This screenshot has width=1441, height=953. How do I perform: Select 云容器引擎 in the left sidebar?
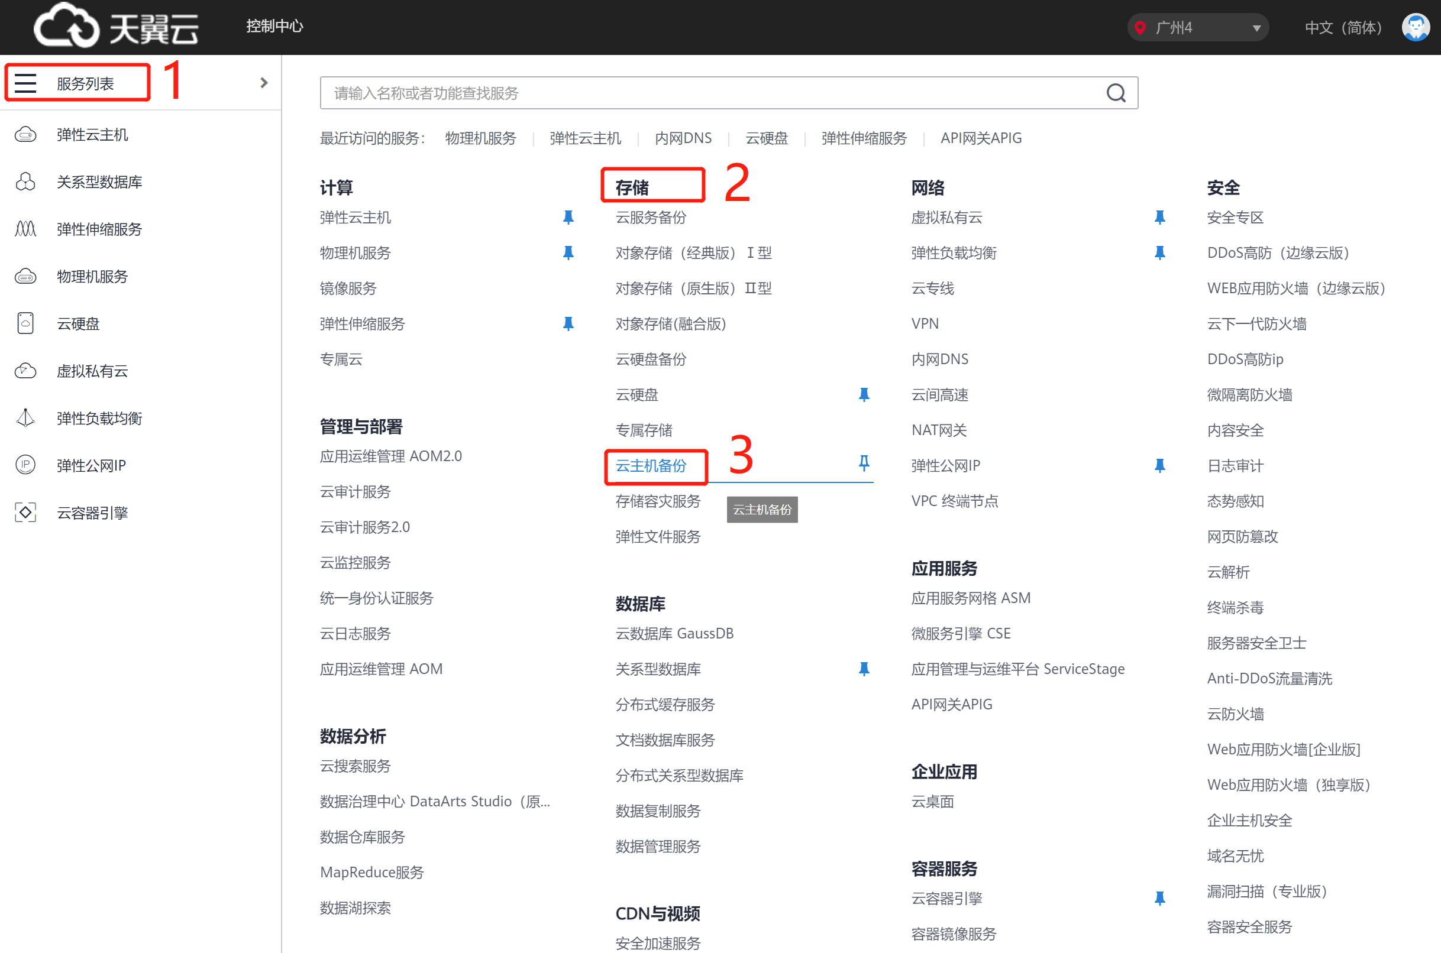click(92, 513)
